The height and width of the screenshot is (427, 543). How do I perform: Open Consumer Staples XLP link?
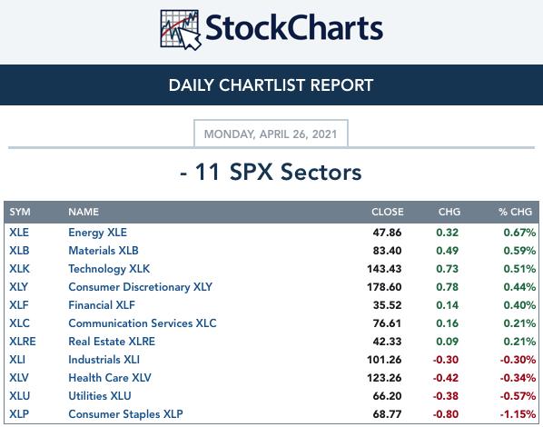pyautogui.click(x=125, y=414)
